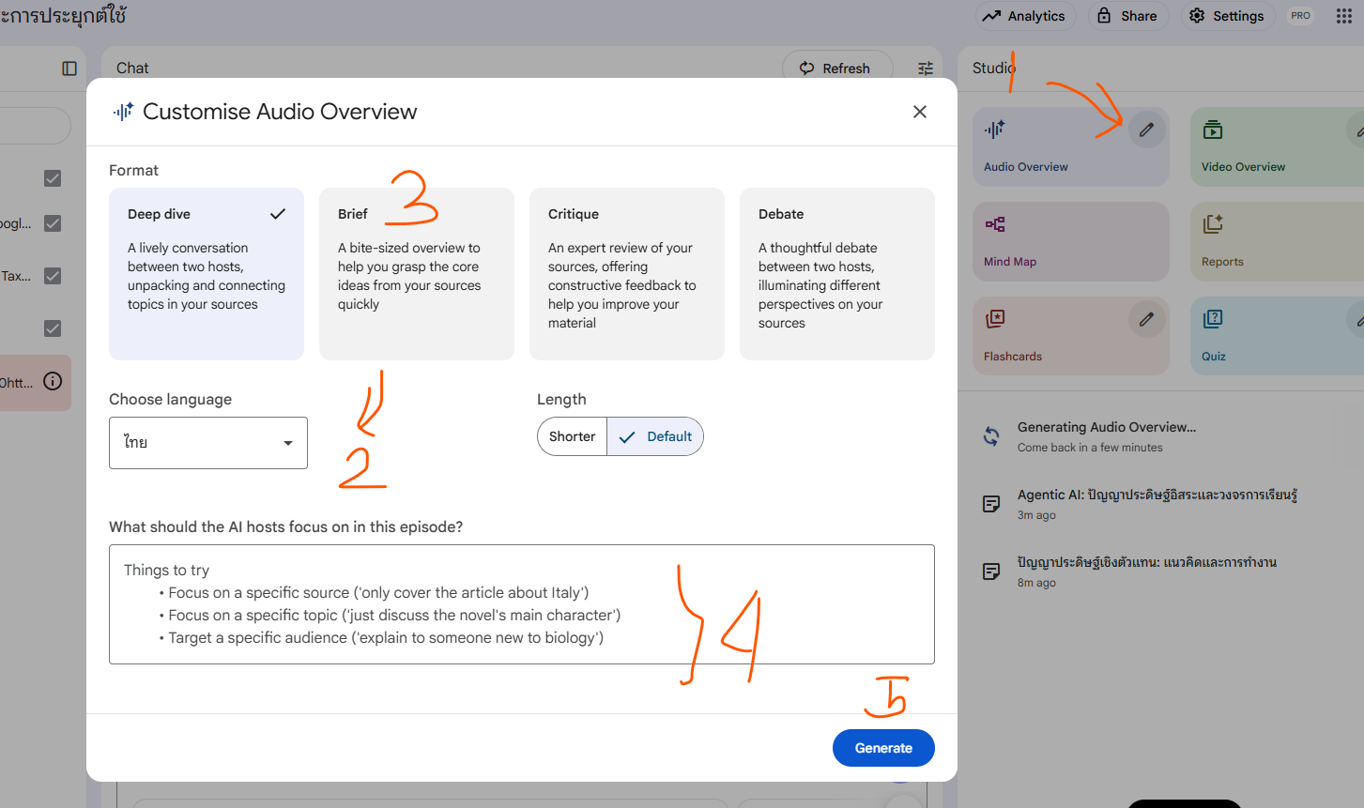Click the info icon on highlighted source
The image size is (1364, 808).
54,381
